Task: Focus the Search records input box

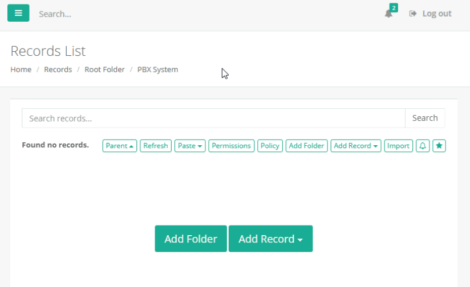Action: pos(213,118)
